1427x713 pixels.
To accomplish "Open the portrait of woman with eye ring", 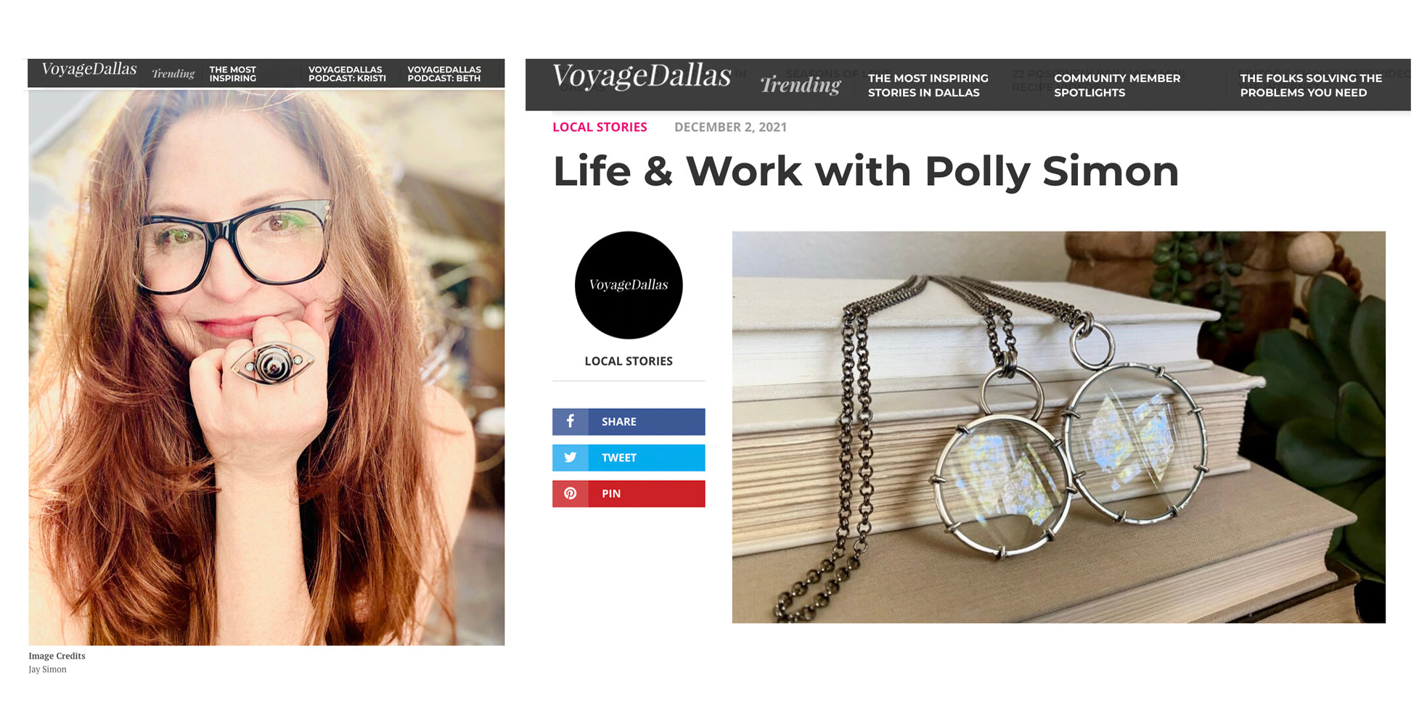I will 266,367.
